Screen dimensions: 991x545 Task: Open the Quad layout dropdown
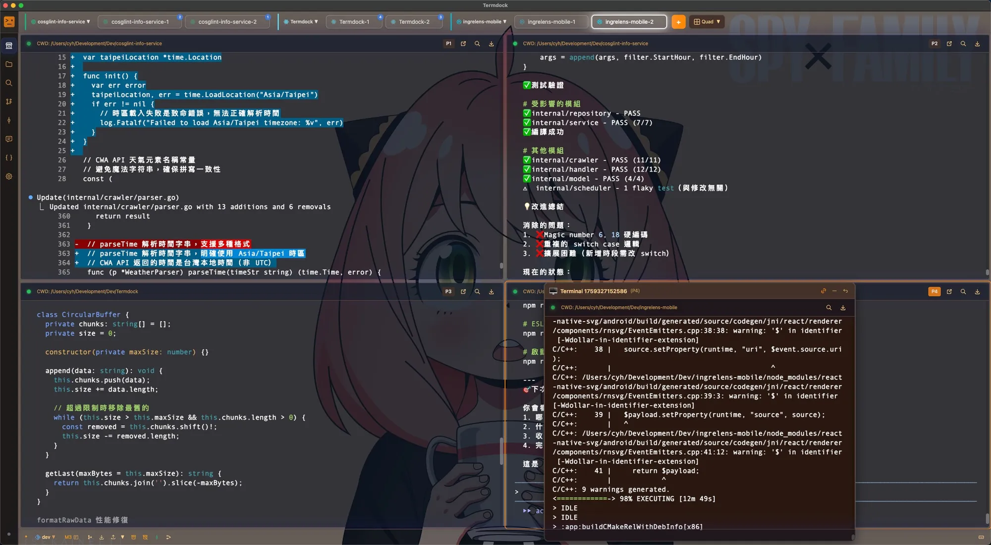[707, 22]
